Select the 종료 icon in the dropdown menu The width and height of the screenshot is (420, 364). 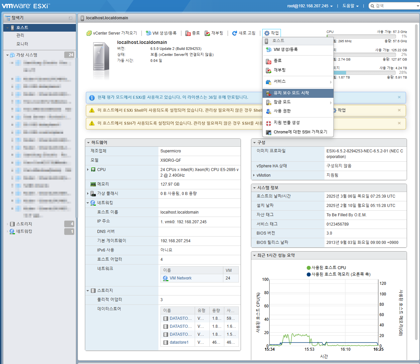click(269, 61)
